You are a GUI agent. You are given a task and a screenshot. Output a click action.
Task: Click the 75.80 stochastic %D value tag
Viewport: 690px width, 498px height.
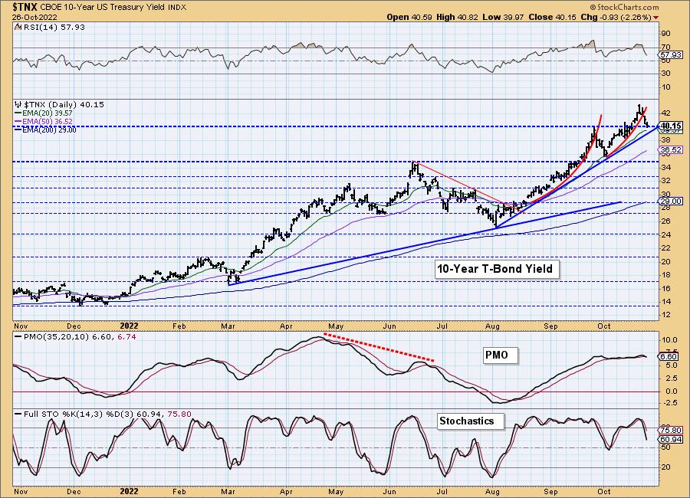671,431
